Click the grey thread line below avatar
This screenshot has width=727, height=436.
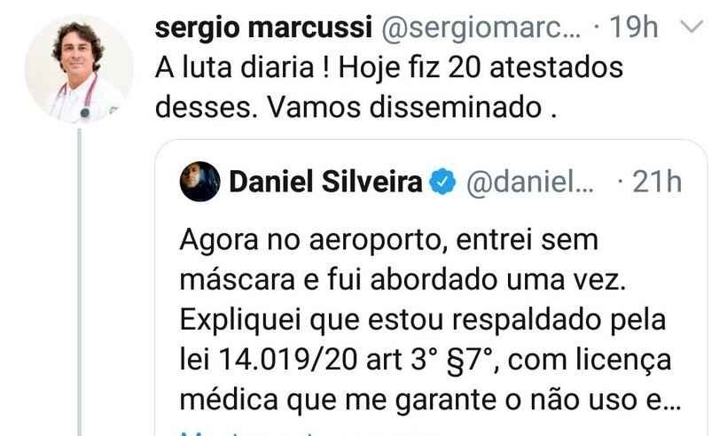79,282
